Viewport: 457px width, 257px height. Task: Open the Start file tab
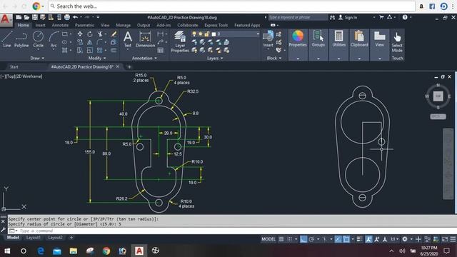[x=14, y=66]
